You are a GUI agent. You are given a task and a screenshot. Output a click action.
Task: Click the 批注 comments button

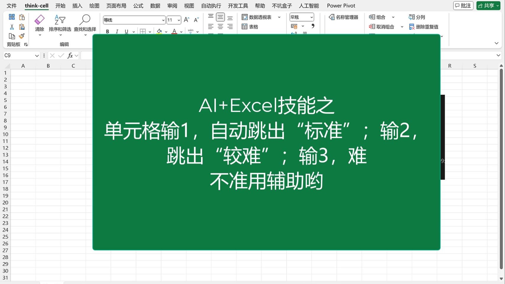[x=463, y=5]
